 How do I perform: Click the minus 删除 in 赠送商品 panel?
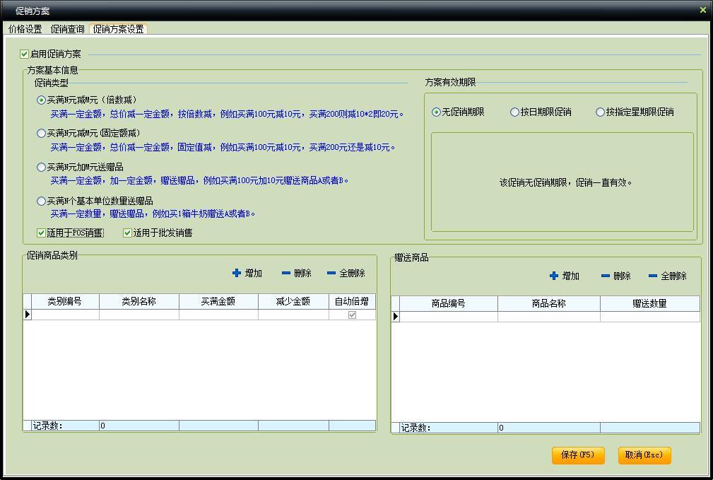[615, 276]
